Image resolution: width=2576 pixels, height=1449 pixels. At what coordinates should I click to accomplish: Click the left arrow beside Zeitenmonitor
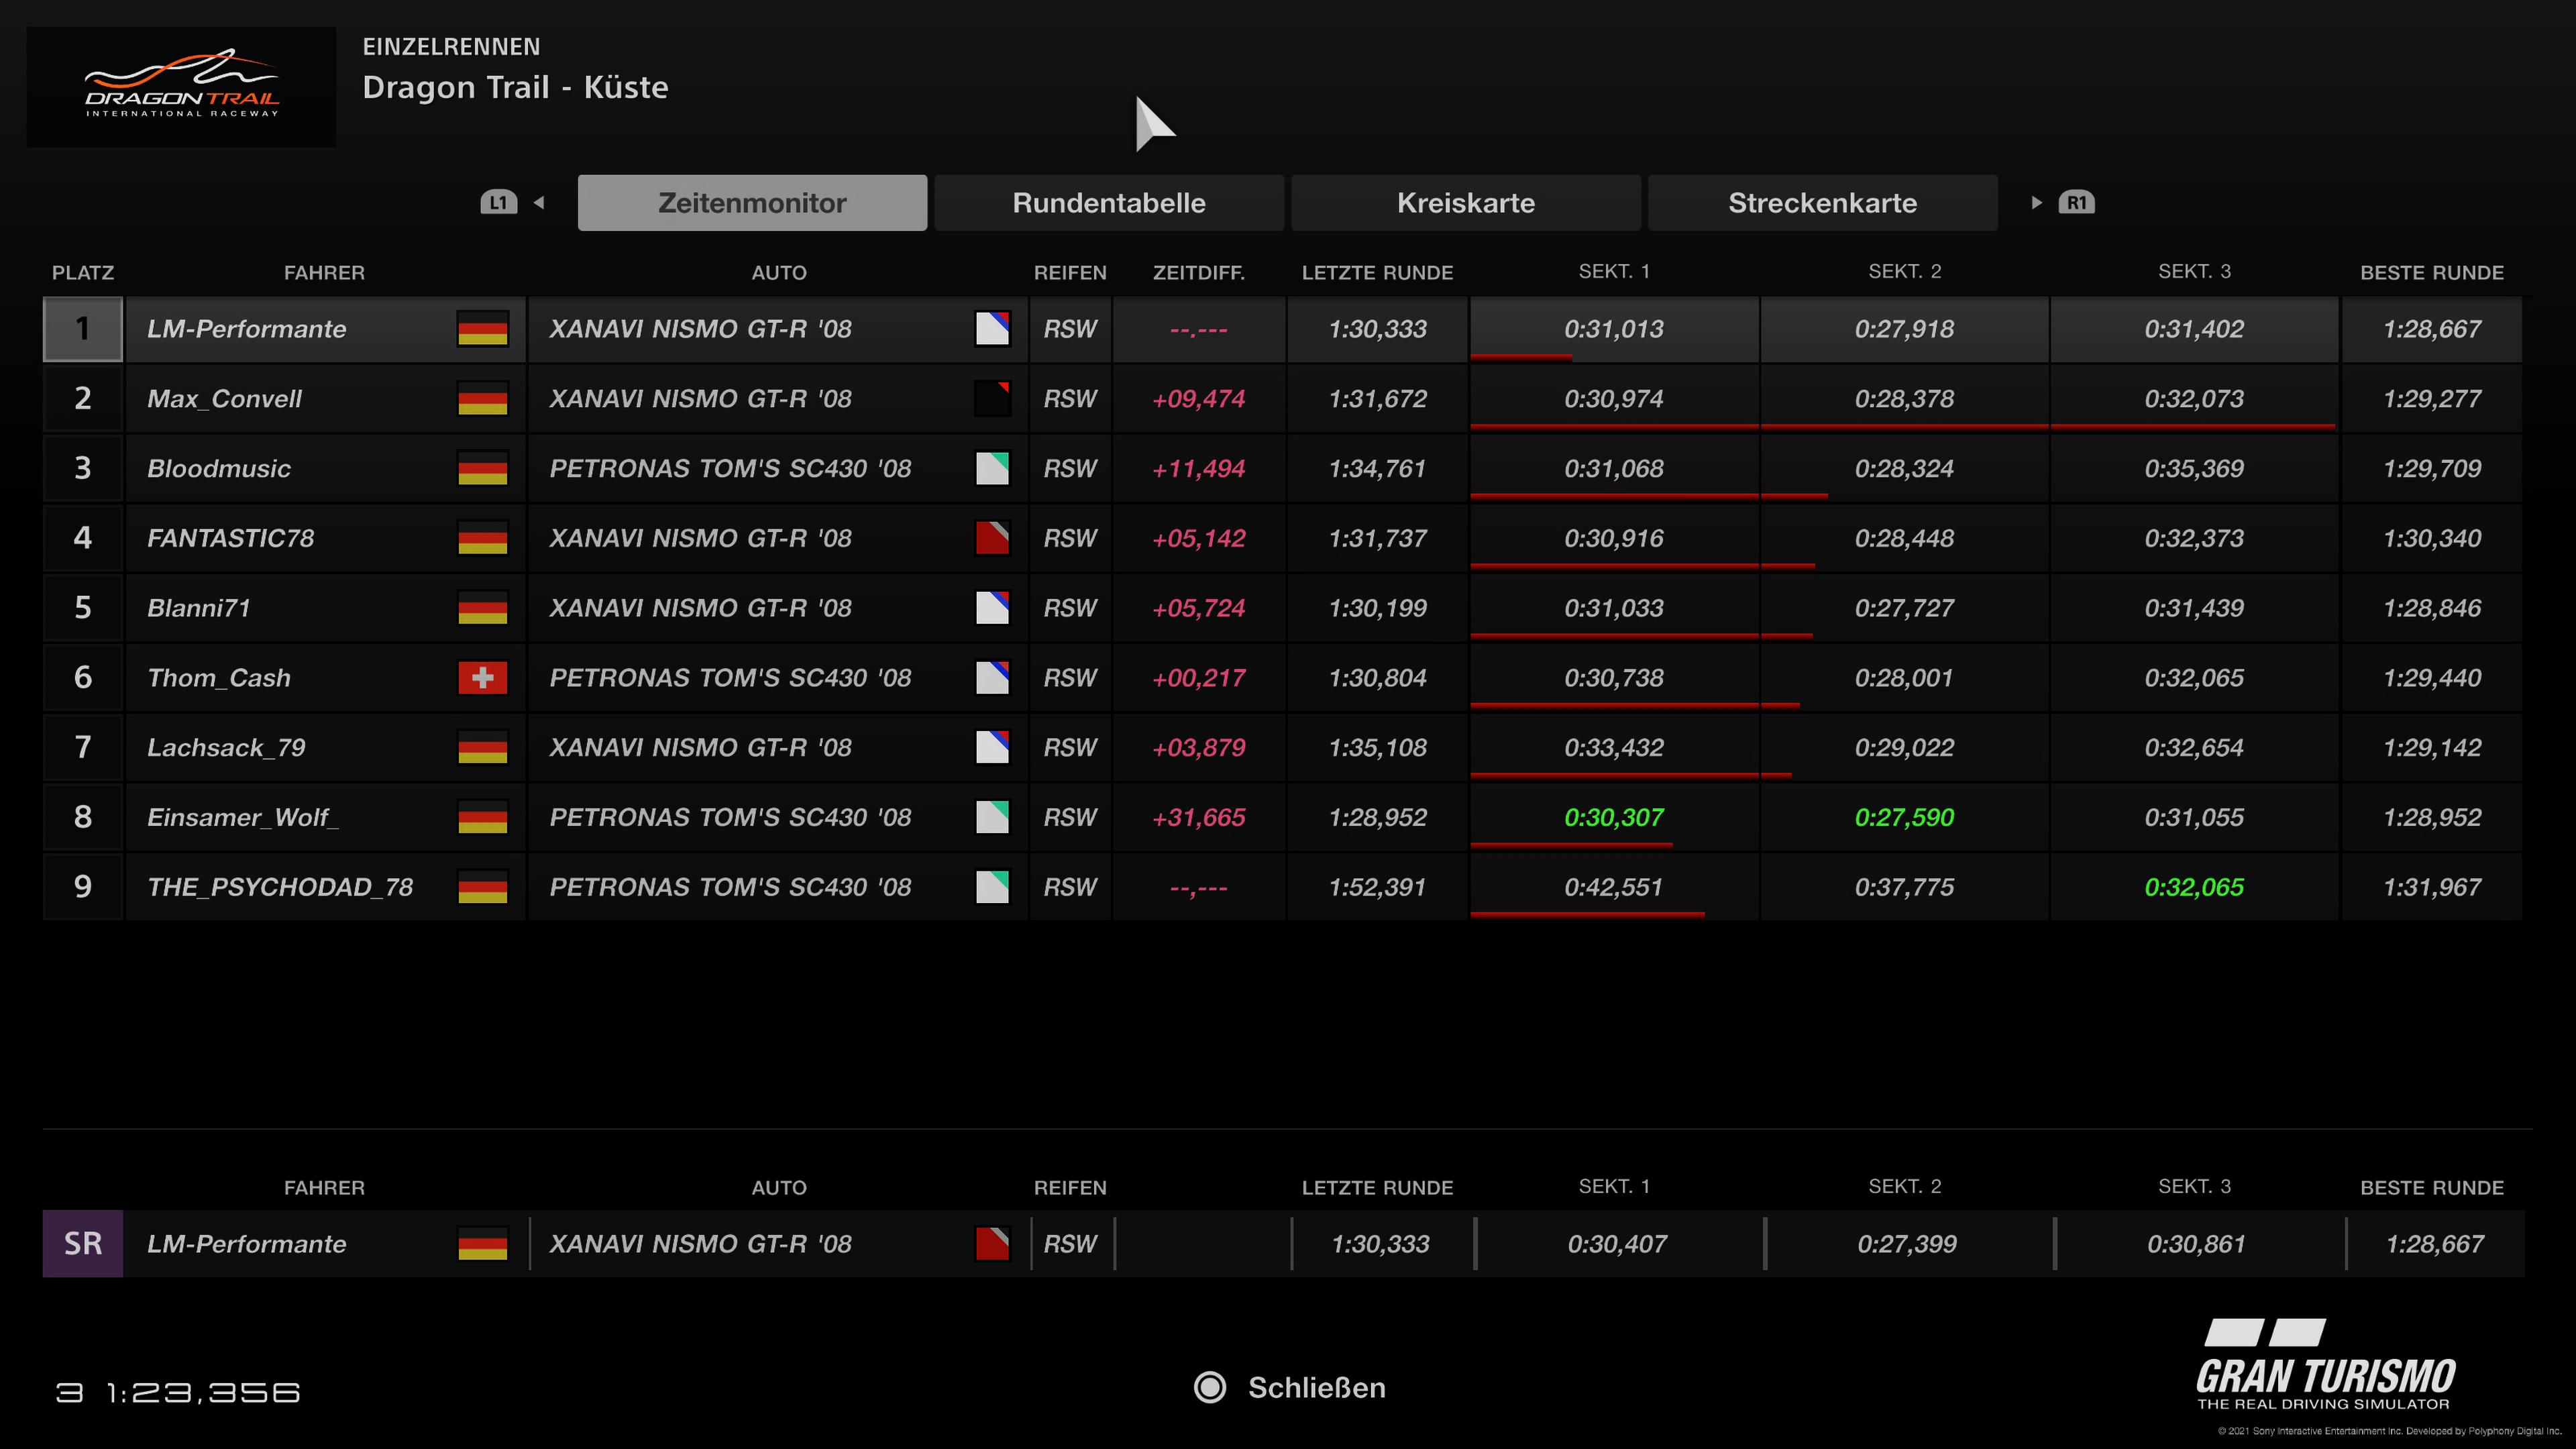tap(539, 203)
